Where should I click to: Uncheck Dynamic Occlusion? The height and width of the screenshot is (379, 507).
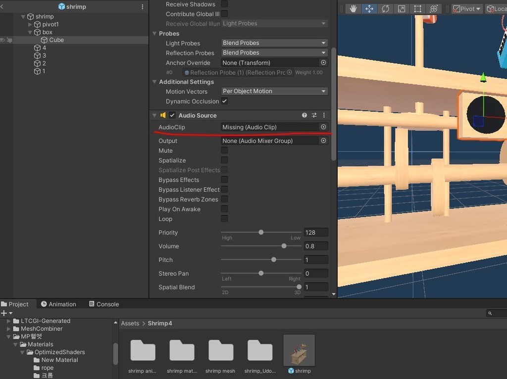(x=224, y=101)
